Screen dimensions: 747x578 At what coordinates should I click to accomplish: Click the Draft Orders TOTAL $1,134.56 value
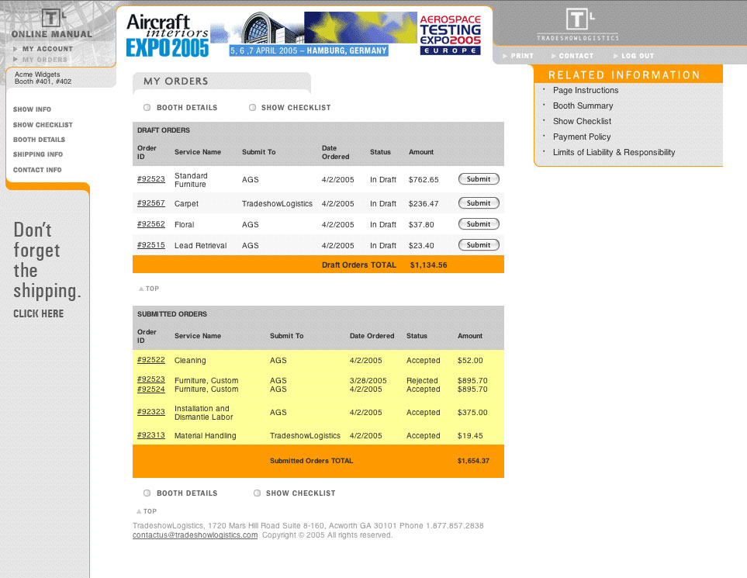pos(428,265)
